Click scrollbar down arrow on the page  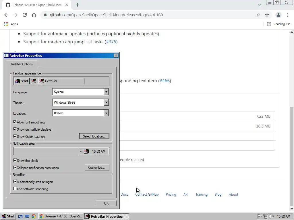[292, 209]
